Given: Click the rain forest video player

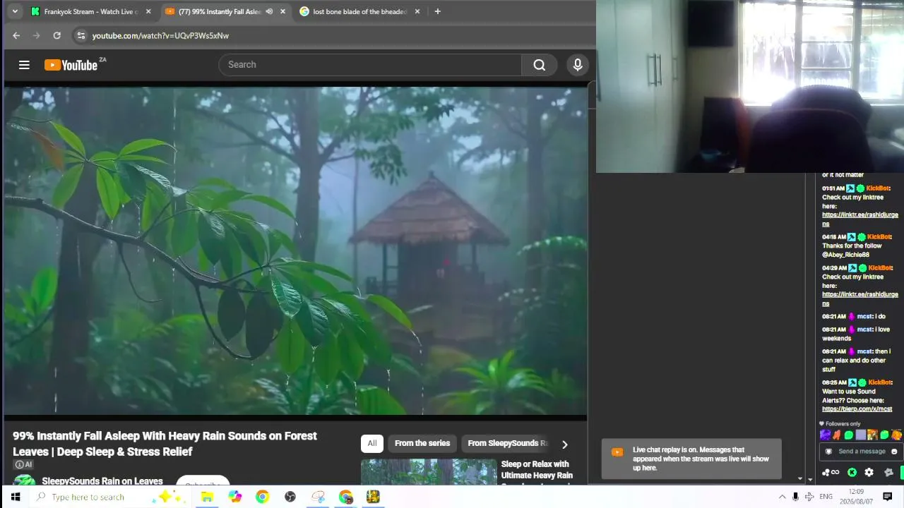Looking at the screenshot, I should pyautogui.click(x=295, y=250).
